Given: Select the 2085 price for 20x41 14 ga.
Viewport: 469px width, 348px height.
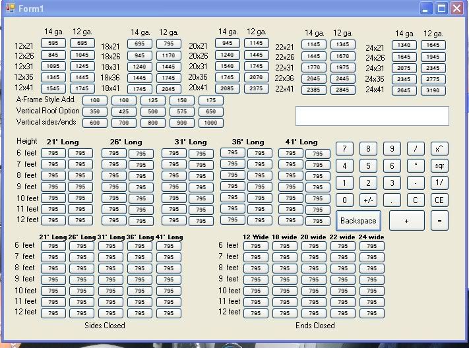Looking at the screenshot, I should 228,88.
